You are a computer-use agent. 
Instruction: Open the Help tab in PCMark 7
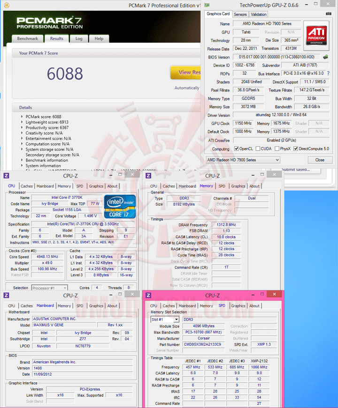point(99,38)
